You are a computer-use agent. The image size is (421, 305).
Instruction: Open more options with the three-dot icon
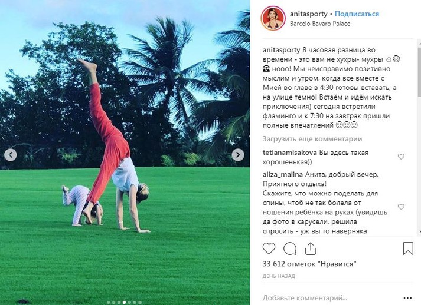[407, 298]
